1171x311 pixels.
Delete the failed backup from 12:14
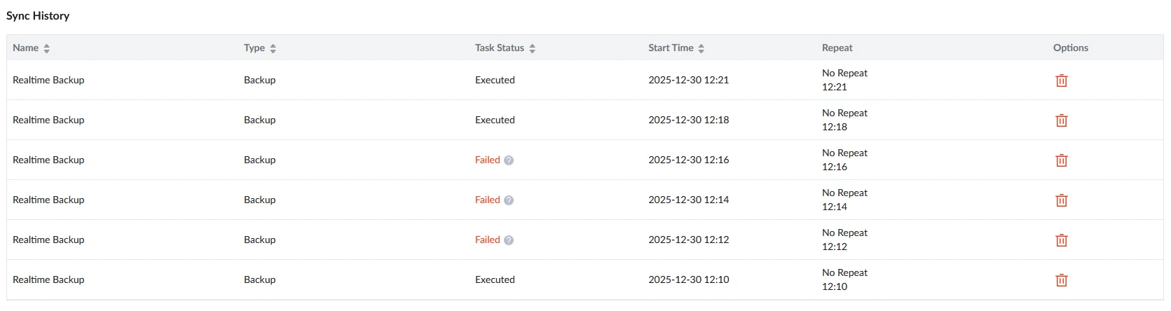(x=1062, y=200)
